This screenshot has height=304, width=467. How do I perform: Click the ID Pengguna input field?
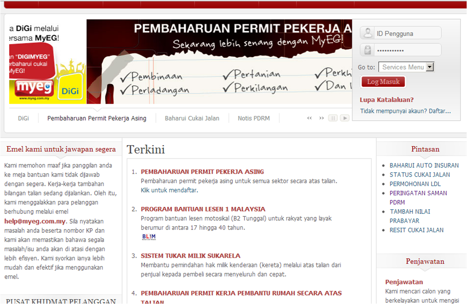(401, 33)
